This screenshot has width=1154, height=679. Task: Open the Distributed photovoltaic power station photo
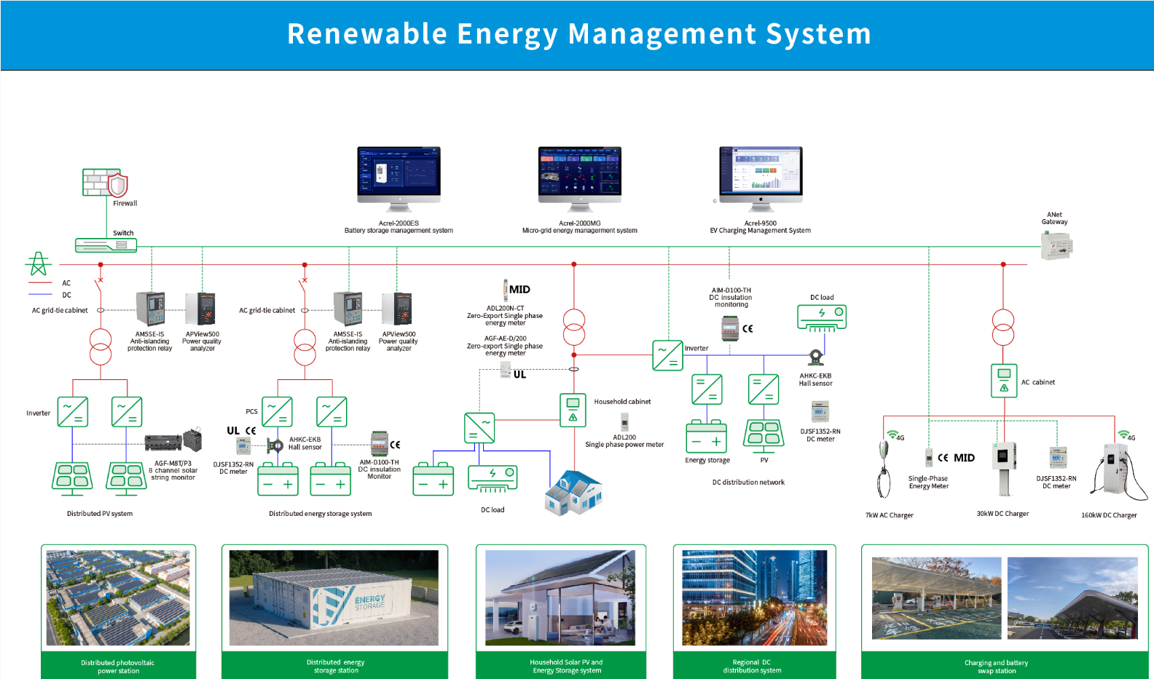coord(118,597)
